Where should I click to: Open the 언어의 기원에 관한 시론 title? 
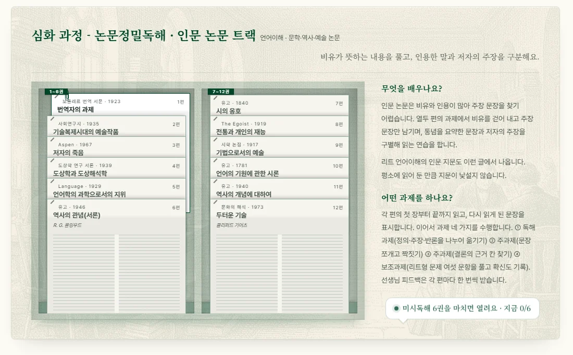tap(247, 173)
